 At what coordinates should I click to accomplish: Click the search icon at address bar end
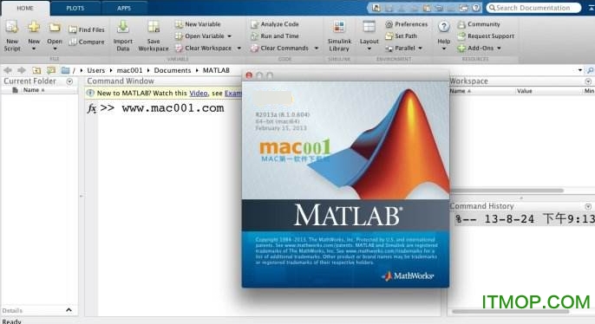(x=591, y=70)
